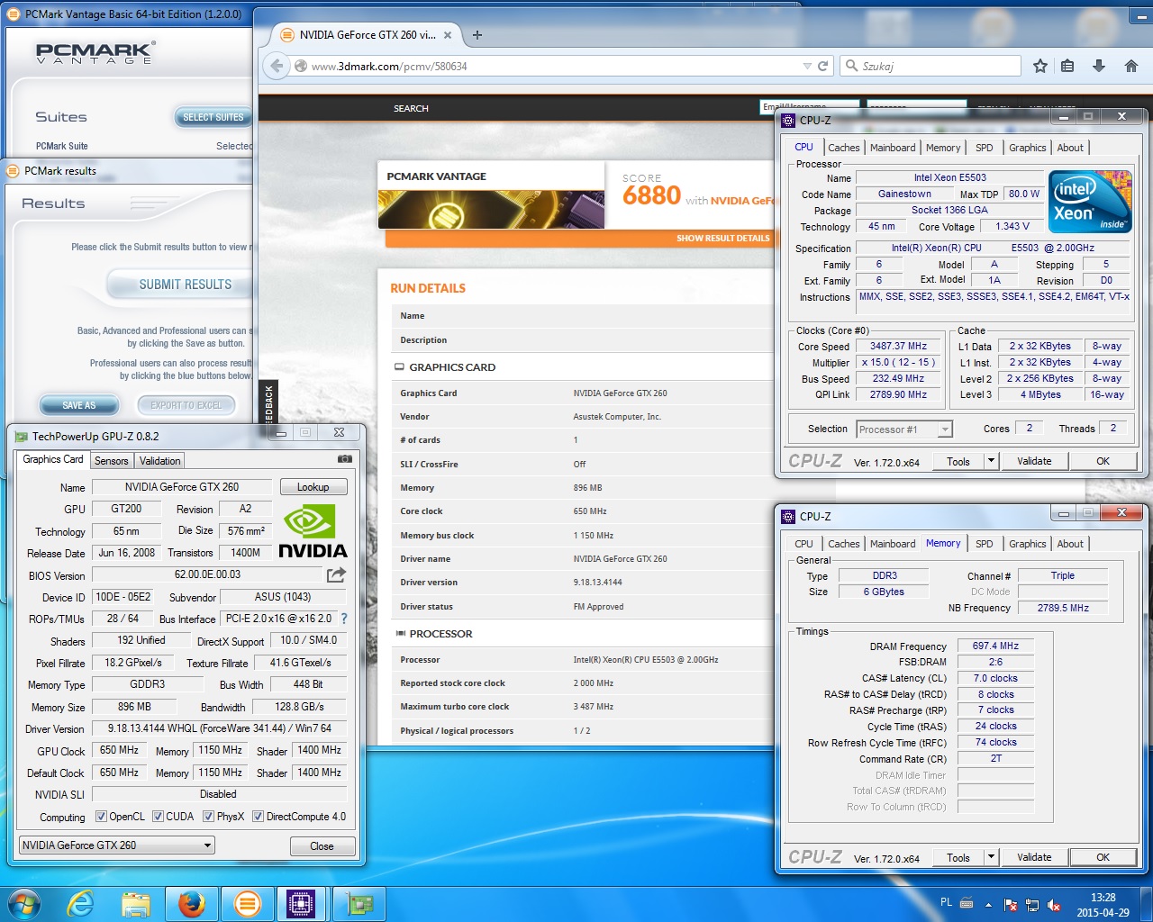Open the Firefox bookmarks list icon
The image size is (1153, 922).
[x=1067, y=66]
